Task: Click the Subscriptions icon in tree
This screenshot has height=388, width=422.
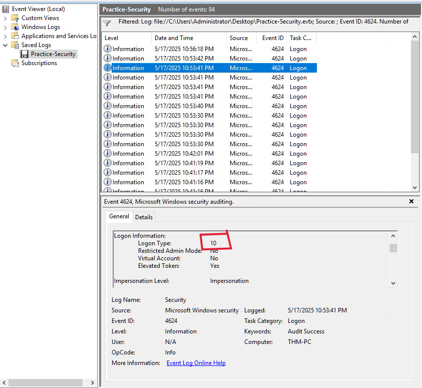Action: coord(15,63)
